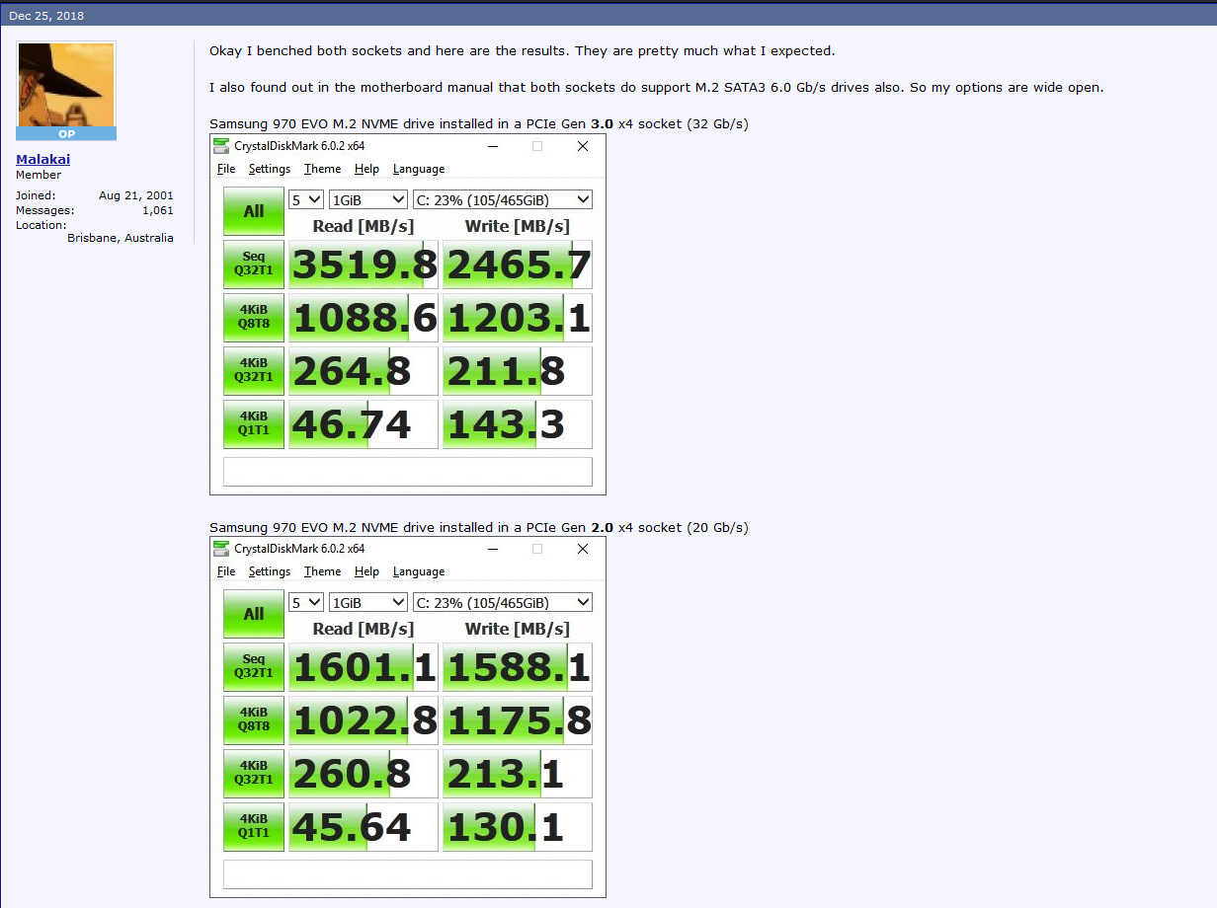Close the Gen 2.0 CrystalDiskMark window
This screenshot has height=908, width=1217.
(x=583, y=549)
